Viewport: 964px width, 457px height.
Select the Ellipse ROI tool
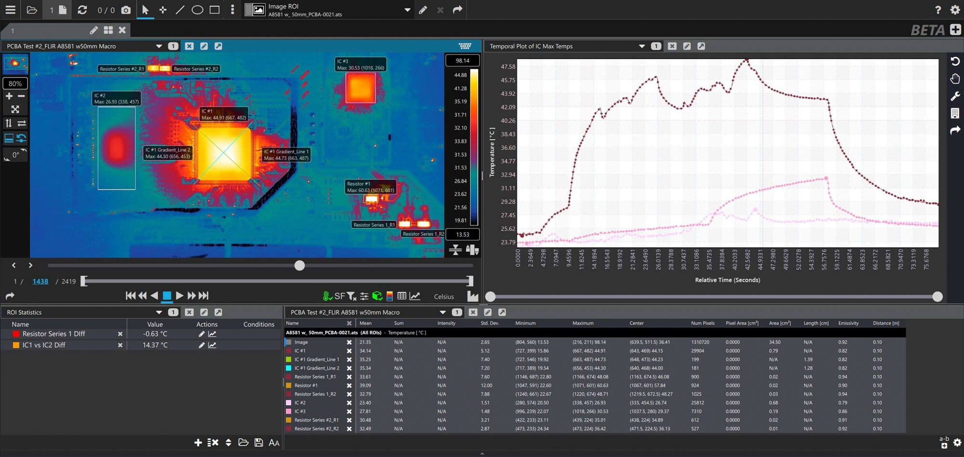pos(197,10)
